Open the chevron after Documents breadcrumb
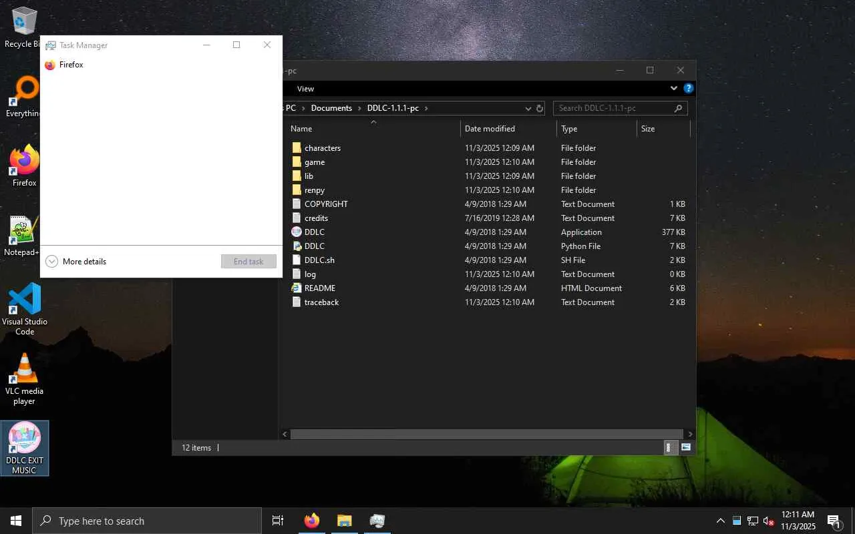 [x=359, y=108]
